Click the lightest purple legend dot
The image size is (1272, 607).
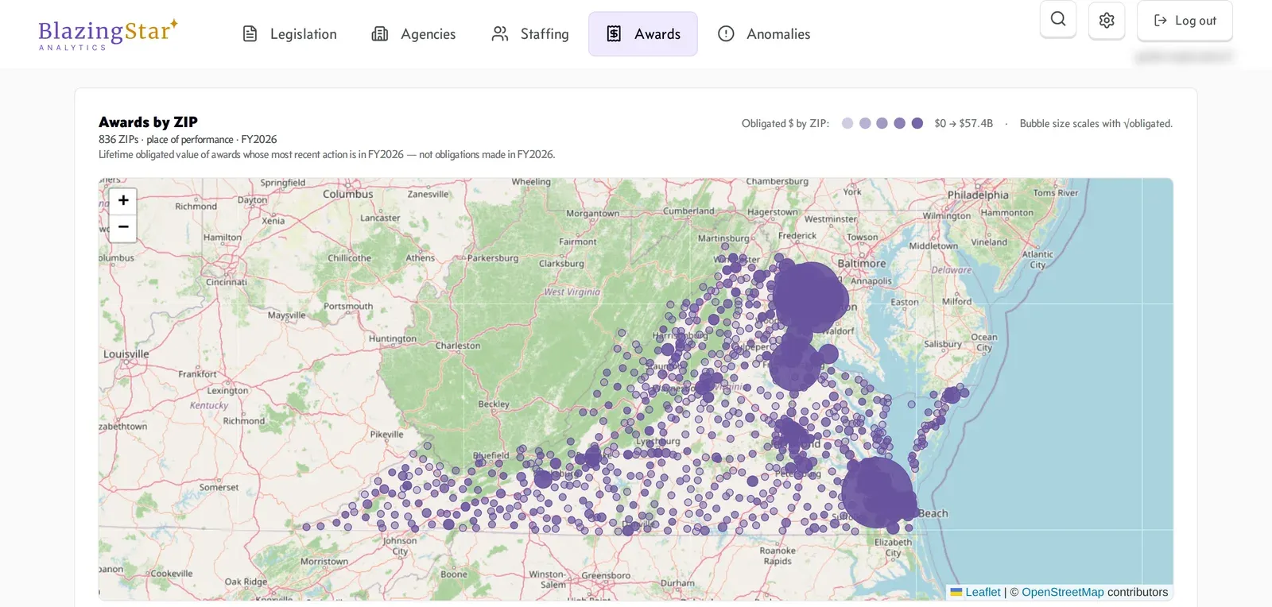click(x=847, y=123)
